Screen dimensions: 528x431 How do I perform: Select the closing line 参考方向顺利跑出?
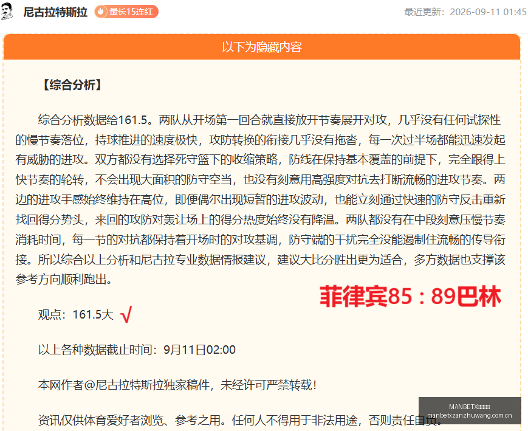(x=64, y=279)
